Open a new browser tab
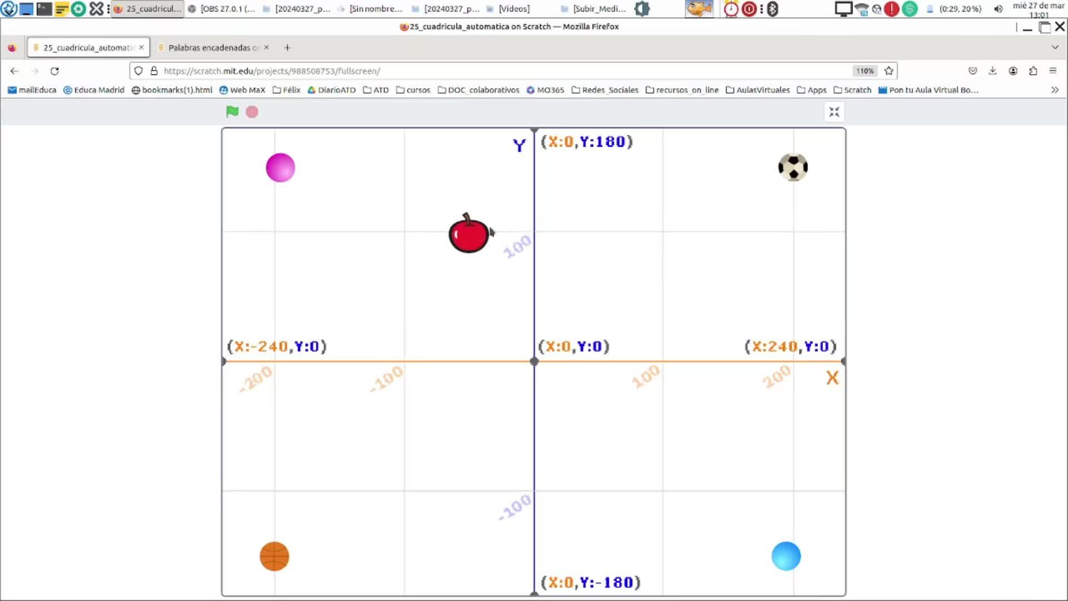Screen dimensions: 1068x601 [287, 47]
